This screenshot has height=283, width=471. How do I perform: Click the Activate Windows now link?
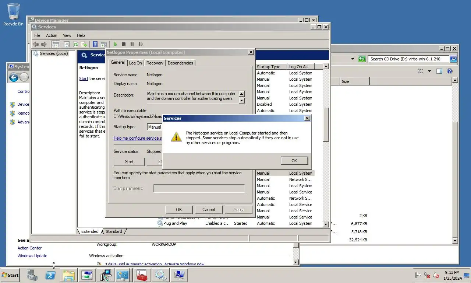click(x=184, y=264)
